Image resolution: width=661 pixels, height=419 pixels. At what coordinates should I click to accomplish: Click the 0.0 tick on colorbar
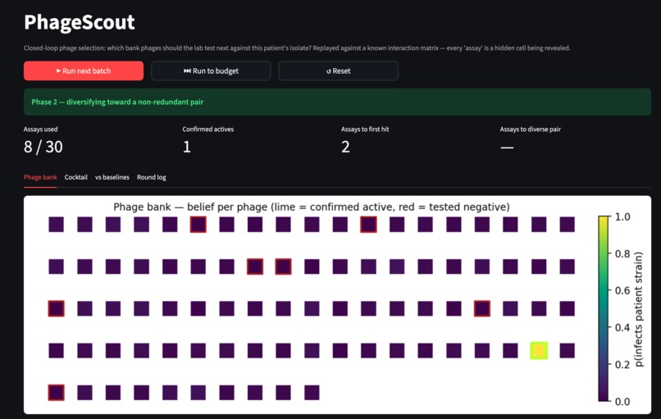point(622,401)
